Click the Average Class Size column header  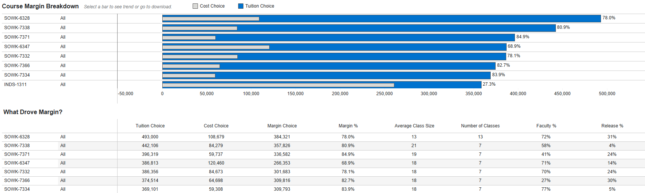[414, 126]
